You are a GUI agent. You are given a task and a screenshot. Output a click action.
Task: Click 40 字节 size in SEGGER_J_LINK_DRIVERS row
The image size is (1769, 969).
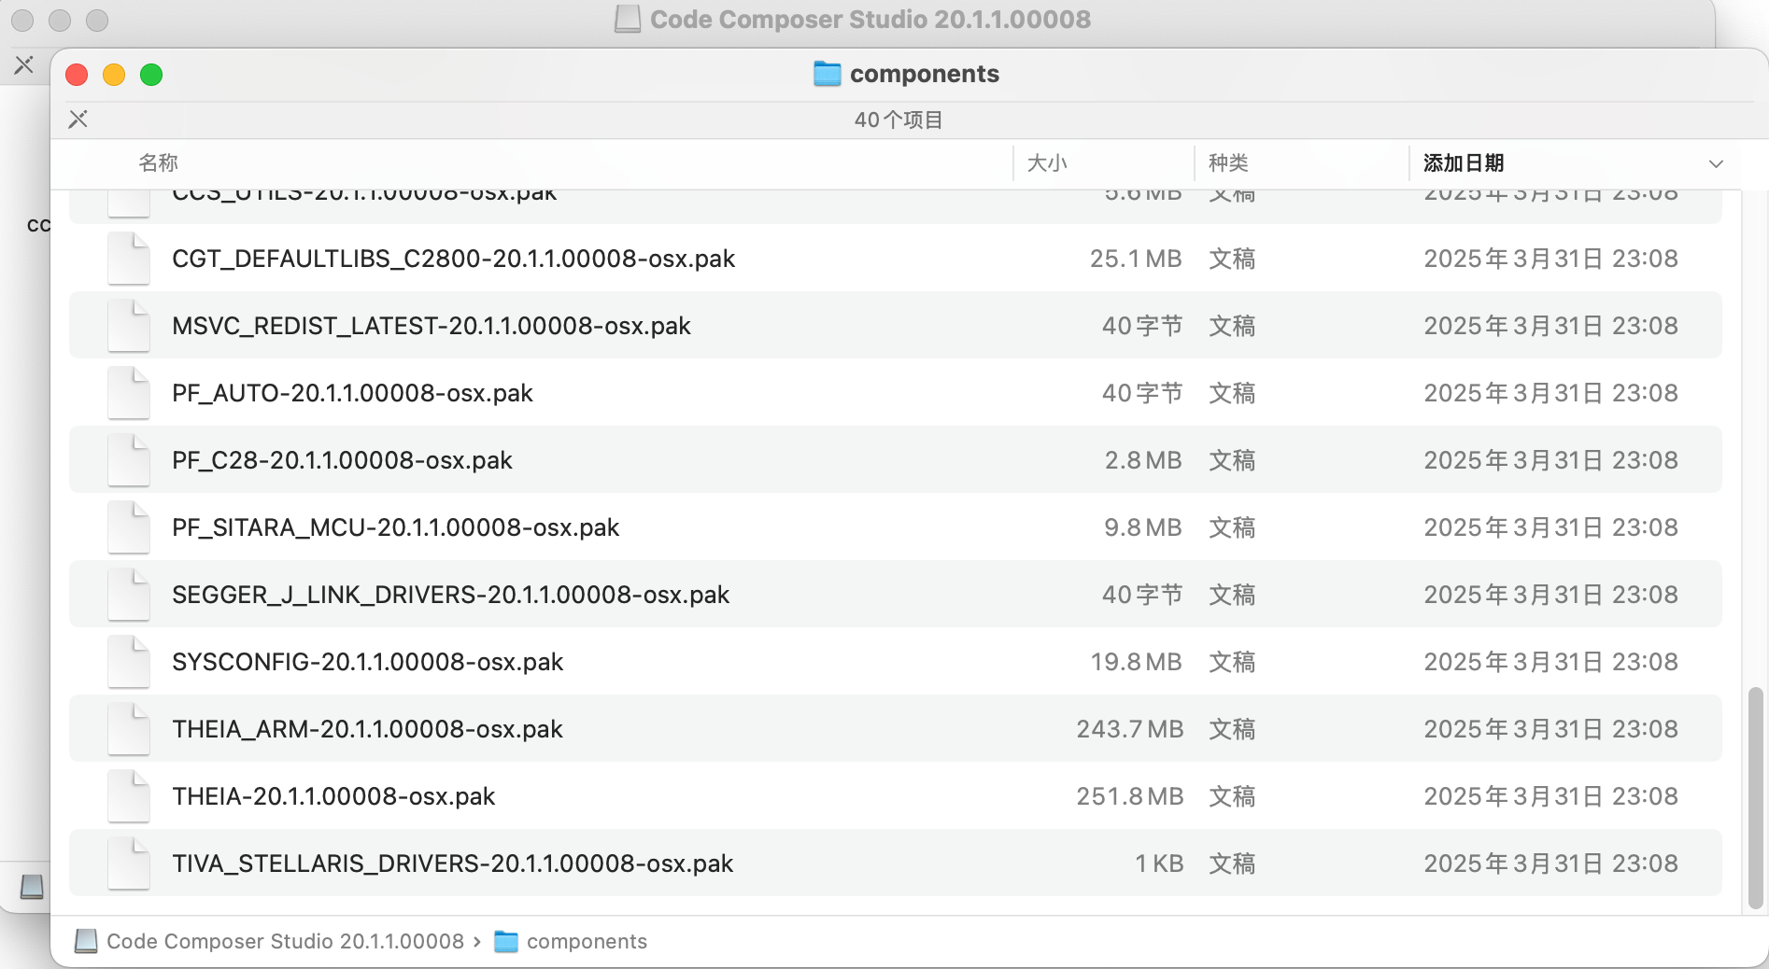click(x=1142, y=595)
